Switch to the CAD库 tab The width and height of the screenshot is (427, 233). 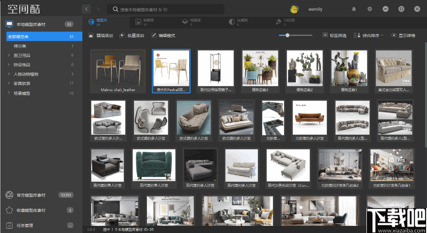coord(286,22)
